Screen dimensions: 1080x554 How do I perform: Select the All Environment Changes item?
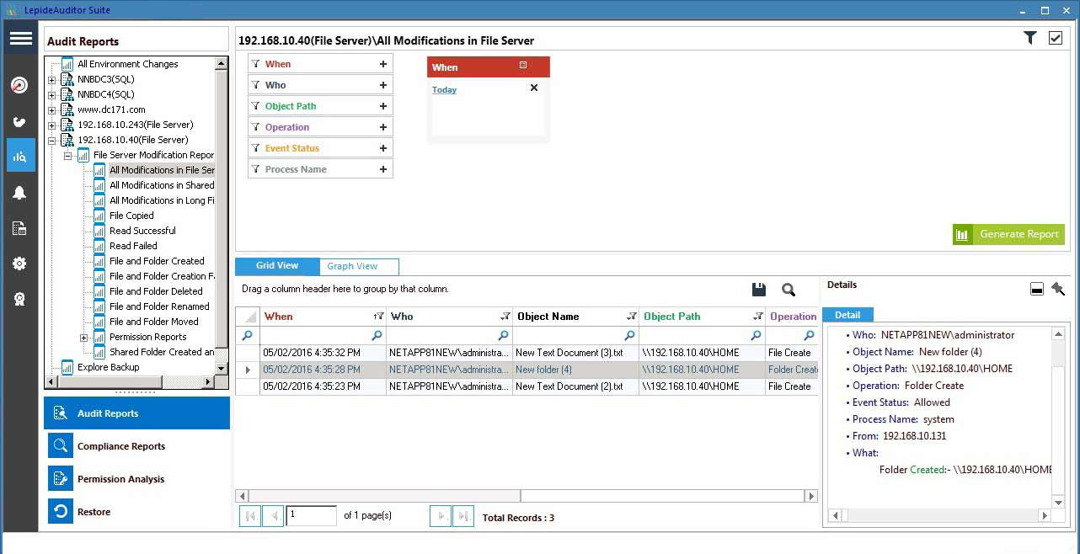[x=127, y=64]
